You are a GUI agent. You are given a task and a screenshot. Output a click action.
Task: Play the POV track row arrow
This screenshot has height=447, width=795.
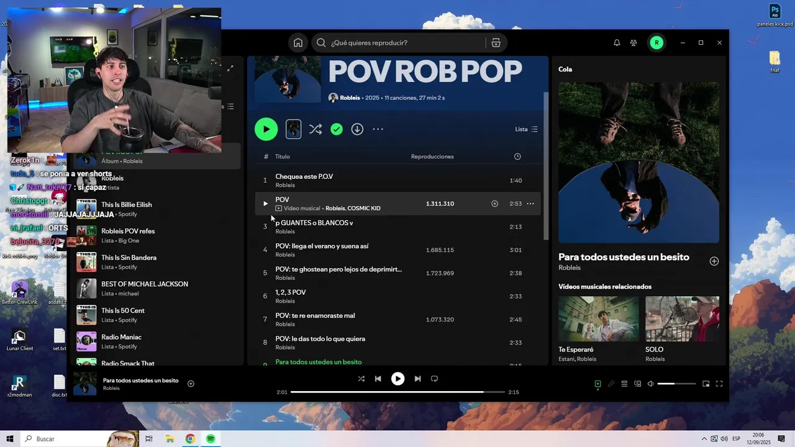coord(265,204)
